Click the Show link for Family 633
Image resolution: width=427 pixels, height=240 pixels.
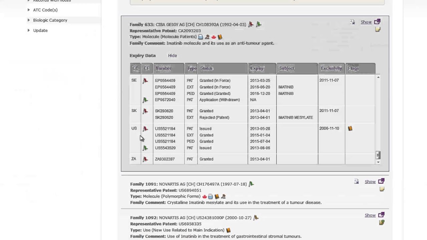[x=366, y=22]
